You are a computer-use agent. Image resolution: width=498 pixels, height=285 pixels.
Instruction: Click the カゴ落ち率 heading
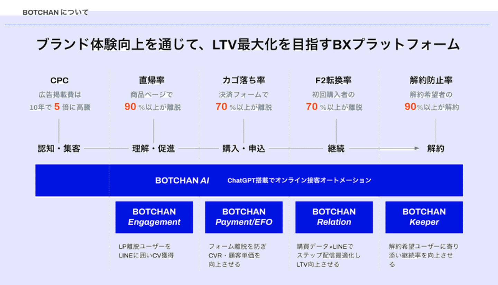click(243, 81)
